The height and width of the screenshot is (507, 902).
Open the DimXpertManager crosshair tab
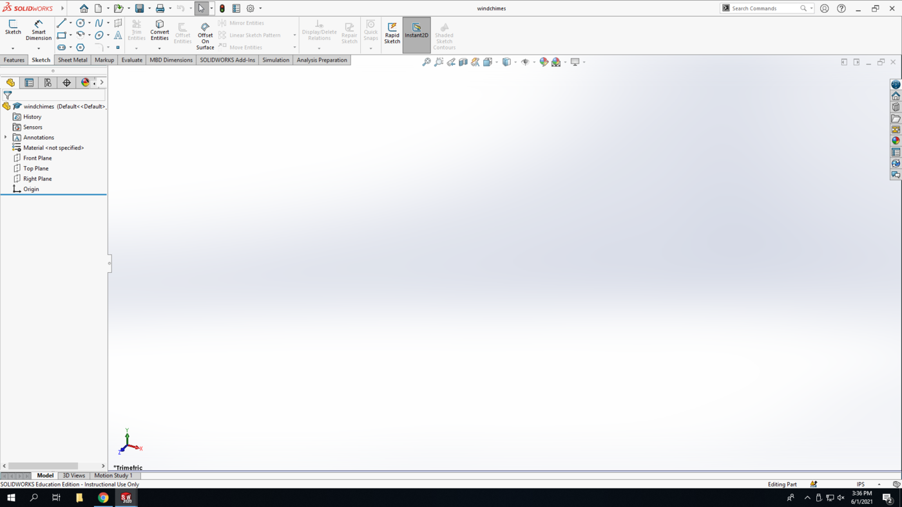click(x=66, y=82)
